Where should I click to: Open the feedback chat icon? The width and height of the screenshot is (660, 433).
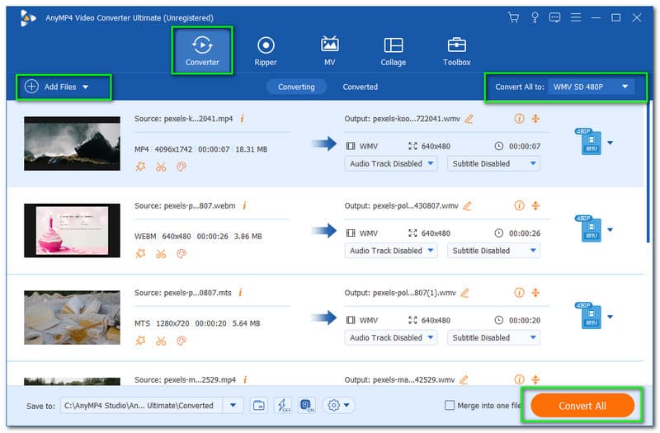pos(554,17)
